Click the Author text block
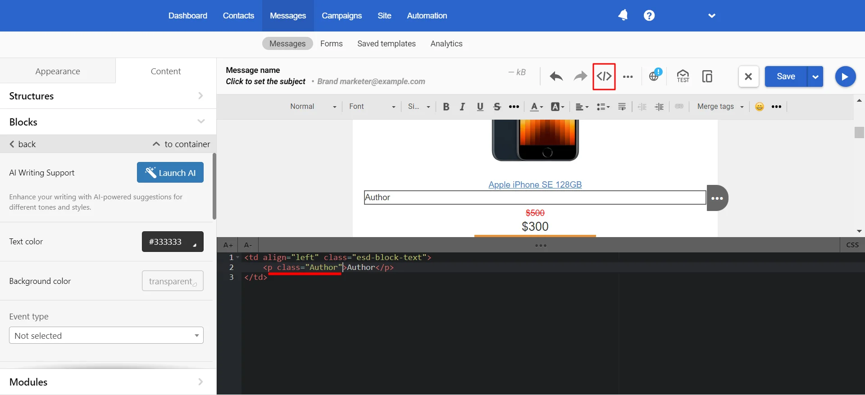Image resolution: width=865 pixels, height=395 pixels. tap(535, 197)
